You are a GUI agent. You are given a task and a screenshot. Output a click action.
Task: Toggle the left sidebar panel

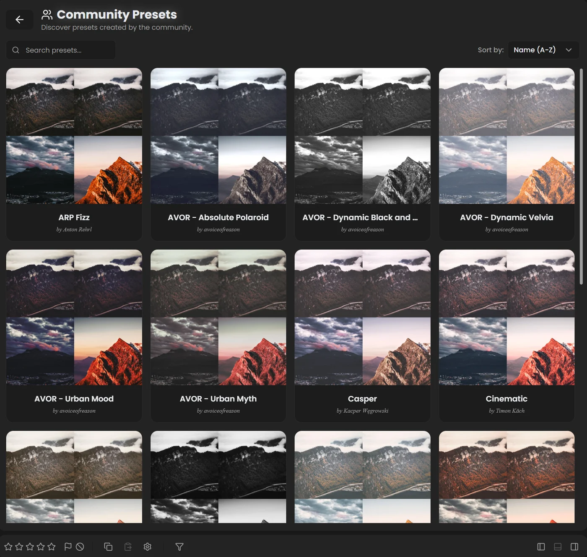coord(541,547)
